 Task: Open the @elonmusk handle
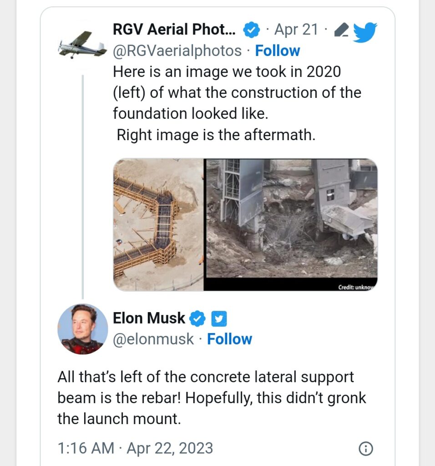pos(153,339)
